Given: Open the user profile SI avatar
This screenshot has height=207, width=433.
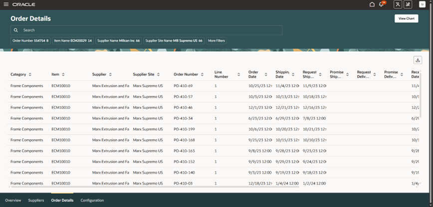Looking at the screenshot, I should click(422, 4).
